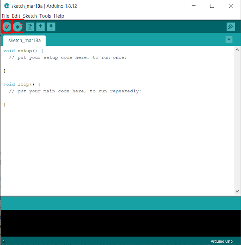Open the Tools menu
Viewport: 241px width, 245px height.
tap(45, 16)
